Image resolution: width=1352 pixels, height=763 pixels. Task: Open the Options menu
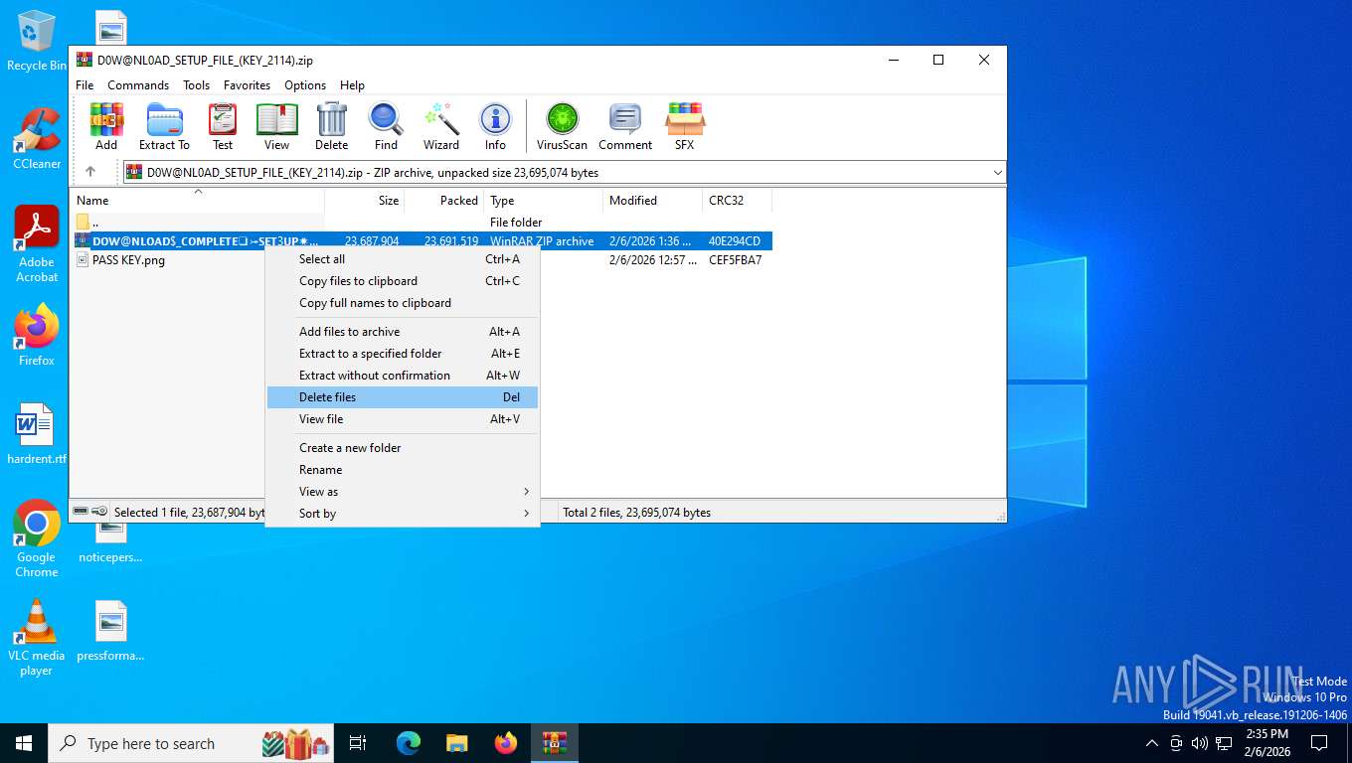point(305,85)
